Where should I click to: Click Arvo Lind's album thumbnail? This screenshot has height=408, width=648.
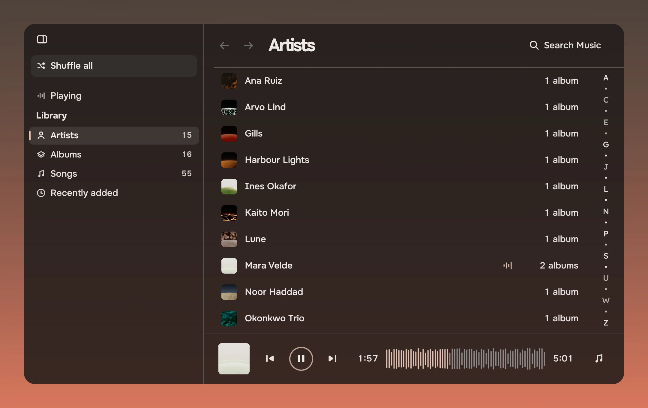pyautogui.click(x=229, y=107)
